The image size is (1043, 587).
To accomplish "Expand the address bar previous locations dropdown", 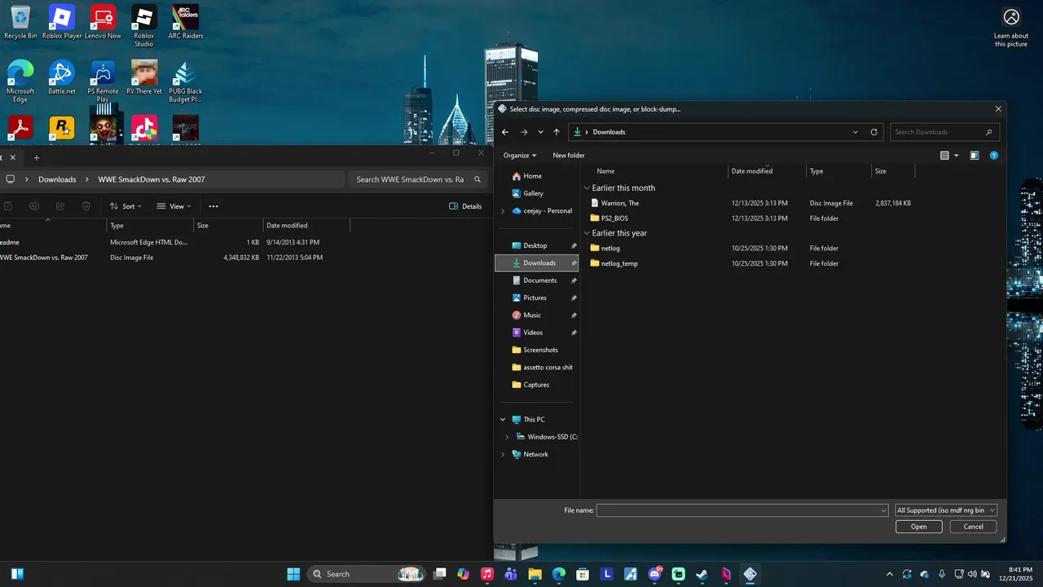I will 856,132.
